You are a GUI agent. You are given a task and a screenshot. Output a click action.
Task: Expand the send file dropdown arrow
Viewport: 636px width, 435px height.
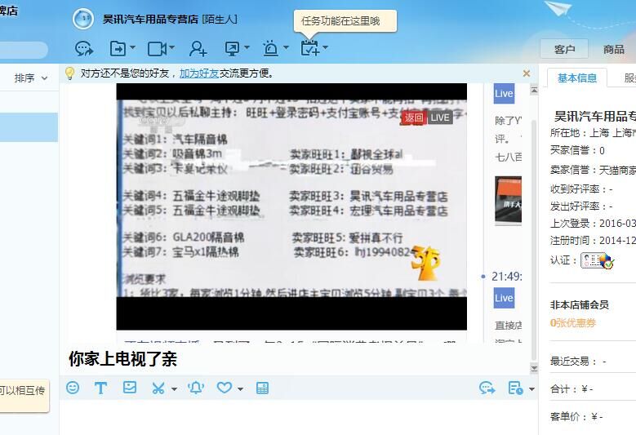(132, 48)
